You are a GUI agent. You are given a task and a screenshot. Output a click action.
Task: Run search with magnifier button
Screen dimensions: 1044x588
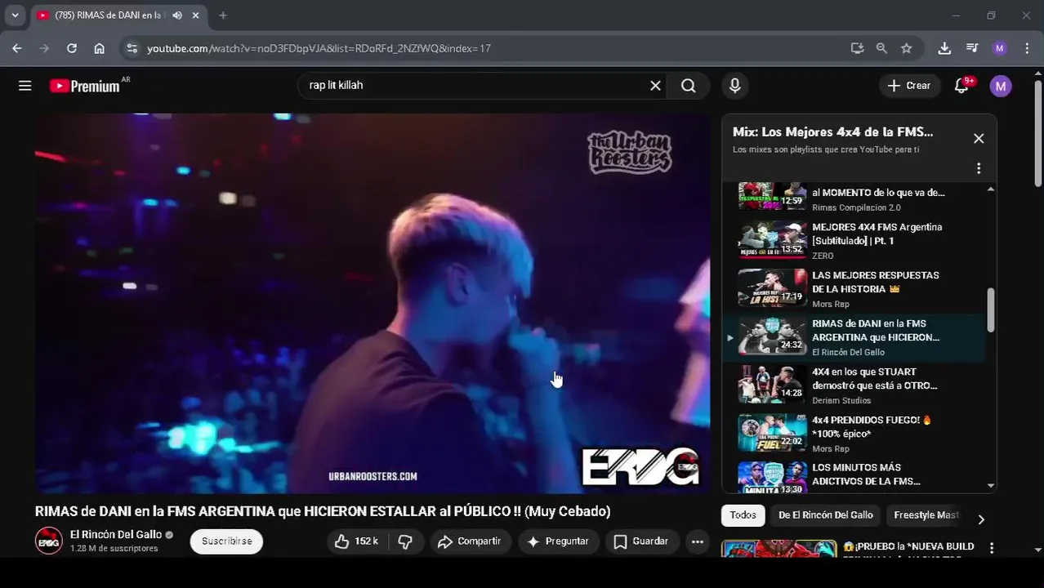click(x=689, y=86)
